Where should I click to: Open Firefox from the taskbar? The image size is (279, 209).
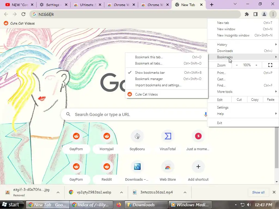tap(119, 205)
